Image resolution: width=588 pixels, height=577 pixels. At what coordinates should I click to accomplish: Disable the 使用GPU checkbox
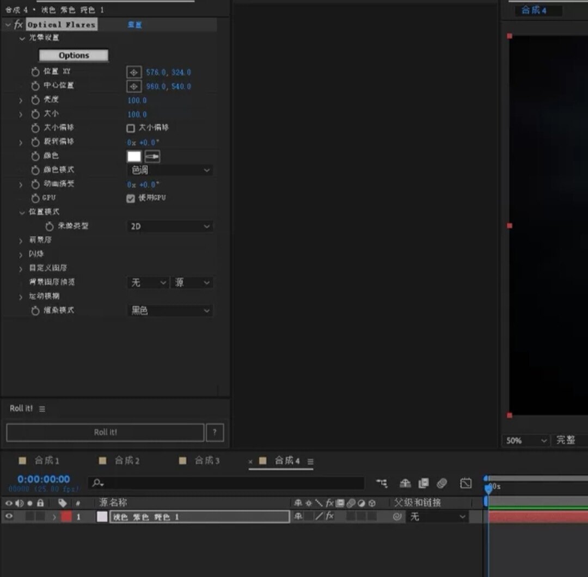tap(130, 198)
